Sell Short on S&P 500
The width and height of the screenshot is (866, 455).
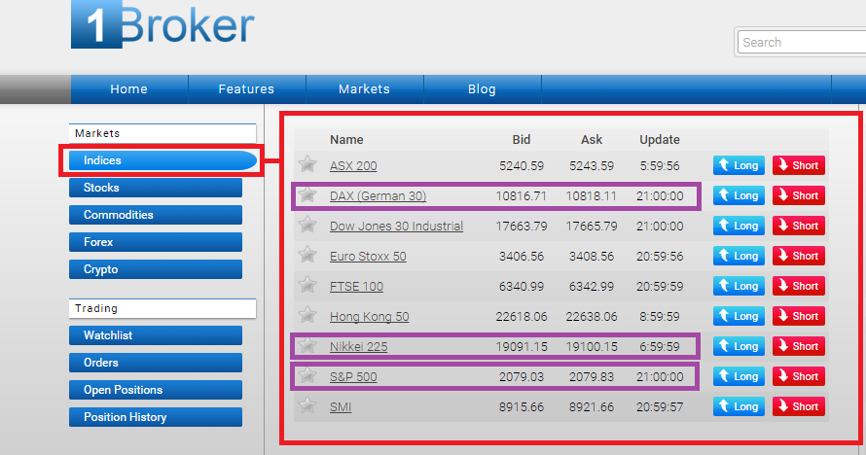click(799, 376)
